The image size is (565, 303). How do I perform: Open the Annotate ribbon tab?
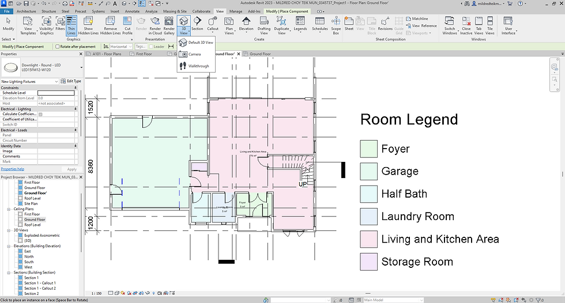(x=132, y=11)
